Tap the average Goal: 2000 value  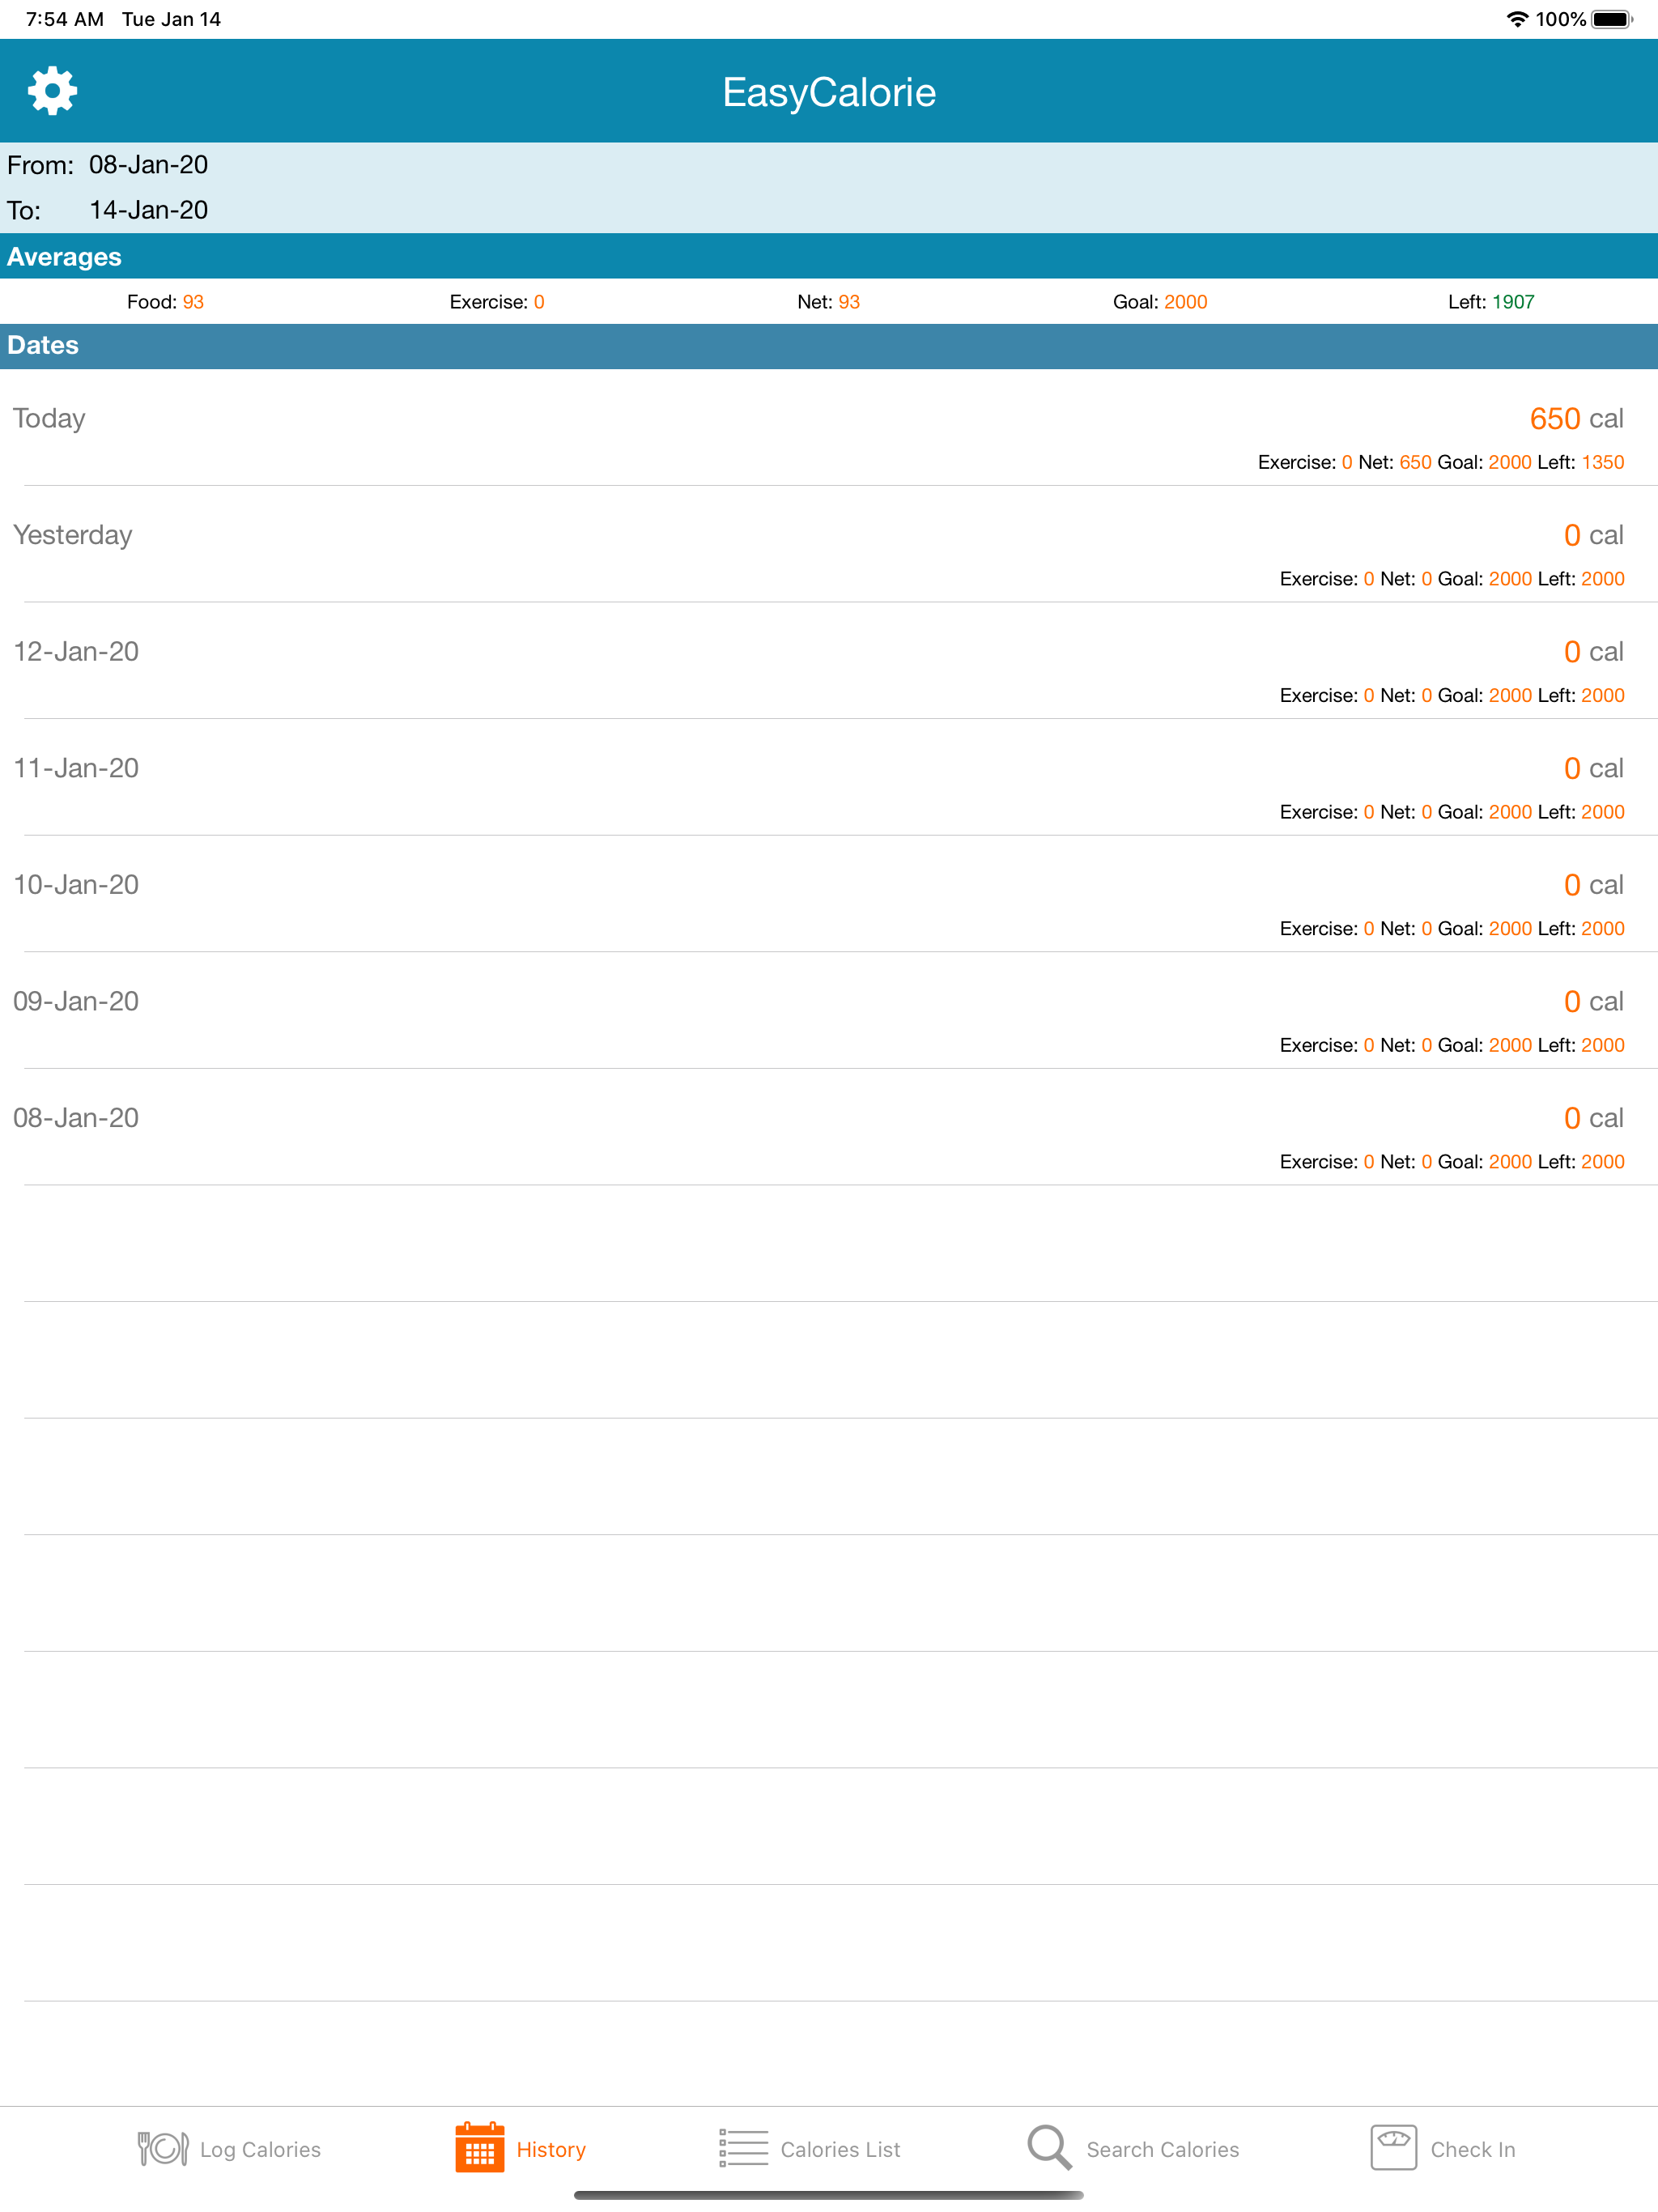[x=1160, y=302]
